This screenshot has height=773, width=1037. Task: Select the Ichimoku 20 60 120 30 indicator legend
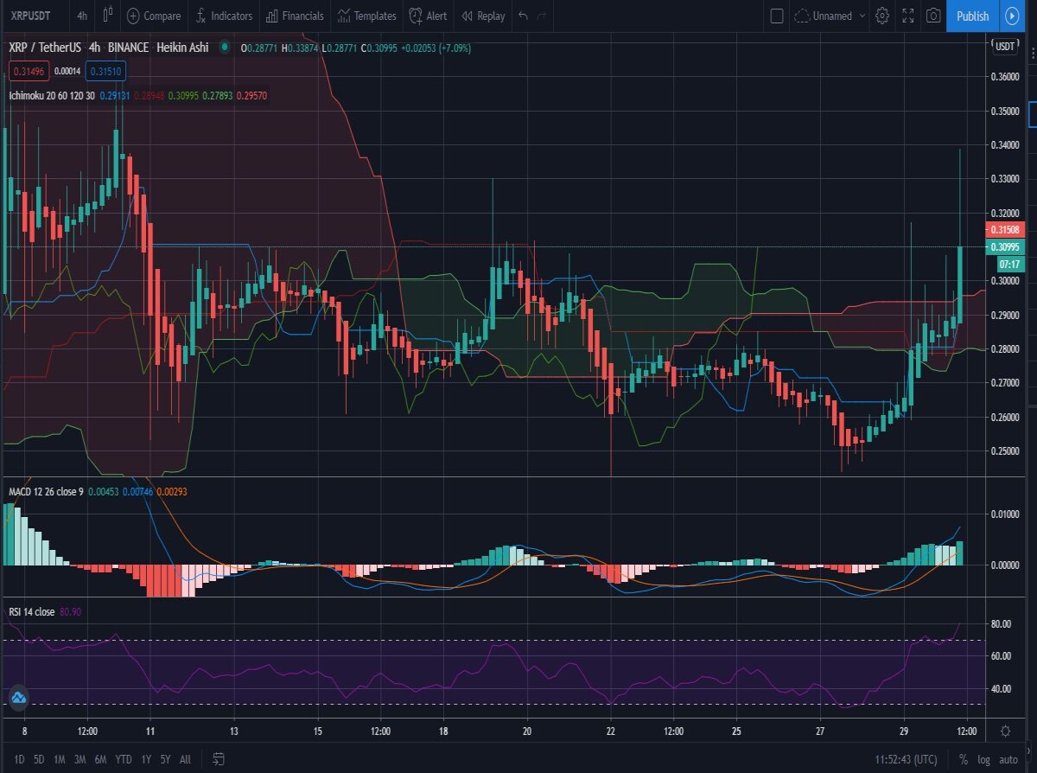52,95
